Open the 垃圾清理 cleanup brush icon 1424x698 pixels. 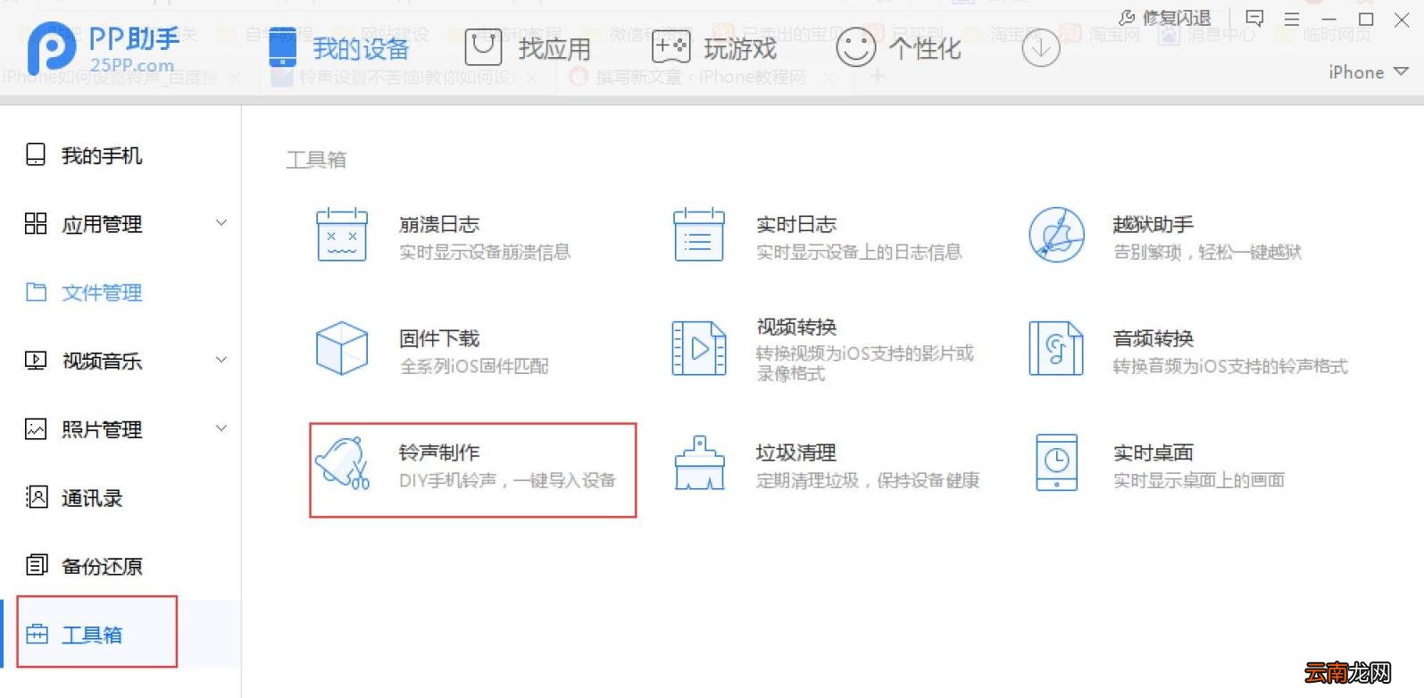pos(699,462)
